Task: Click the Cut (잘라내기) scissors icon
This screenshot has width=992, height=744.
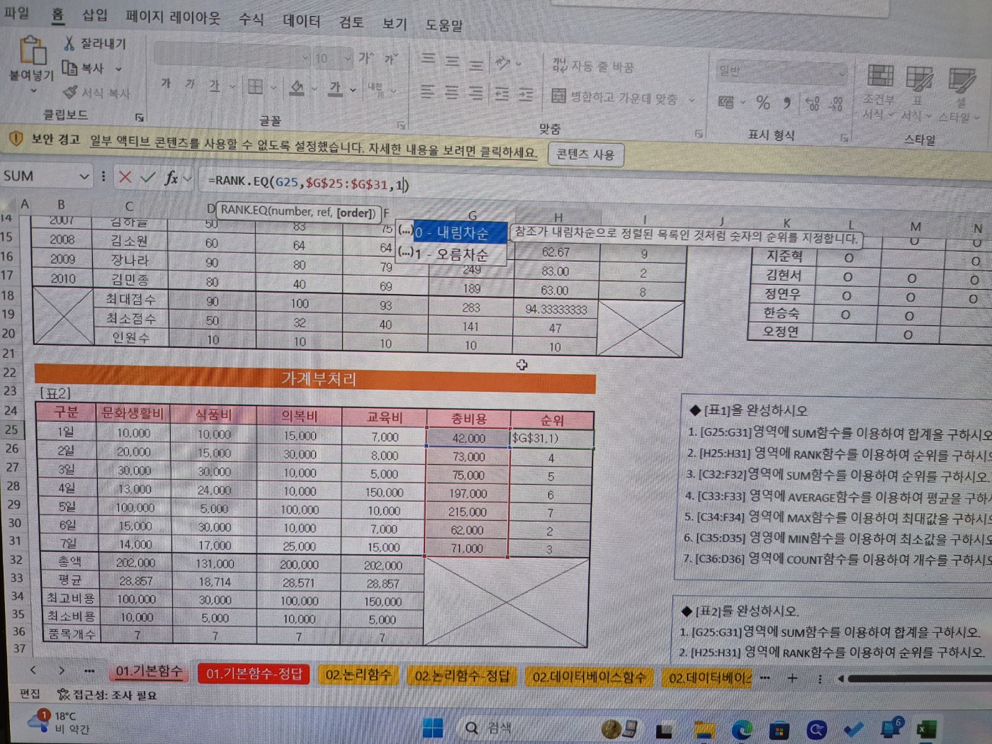Action: 69,44
